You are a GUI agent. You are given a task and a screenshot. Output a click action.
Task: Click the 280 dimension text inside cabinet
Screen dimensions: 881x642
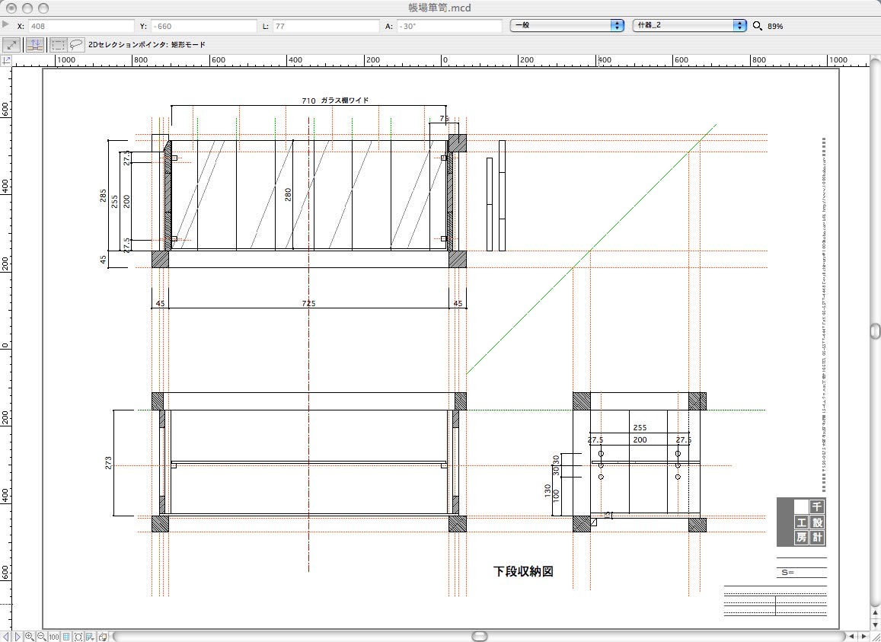289,194
